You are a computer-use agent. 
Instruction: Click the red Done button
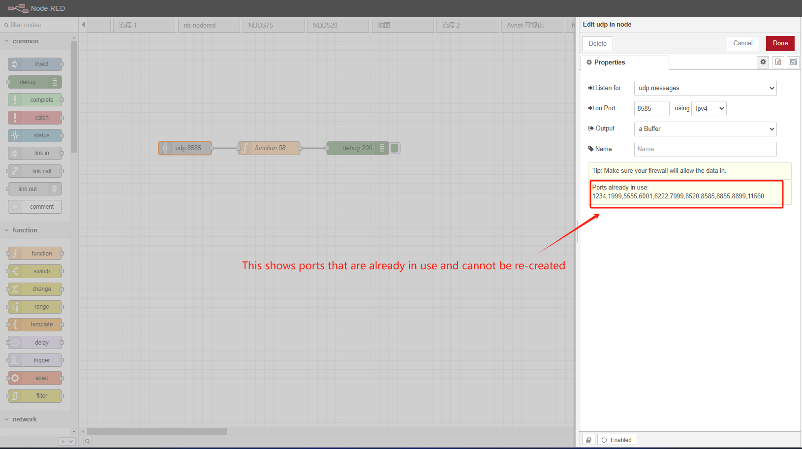click(780, 43)
